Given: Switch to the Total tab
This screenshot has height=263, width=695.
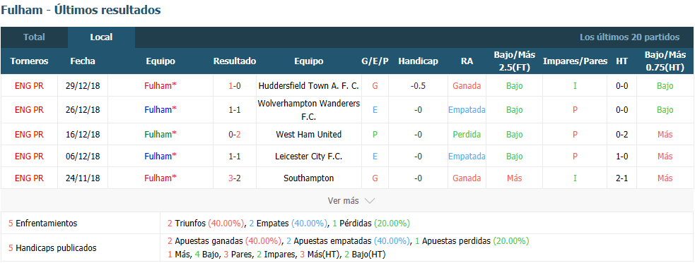Looking at the screenshot, I should (34, 37).
